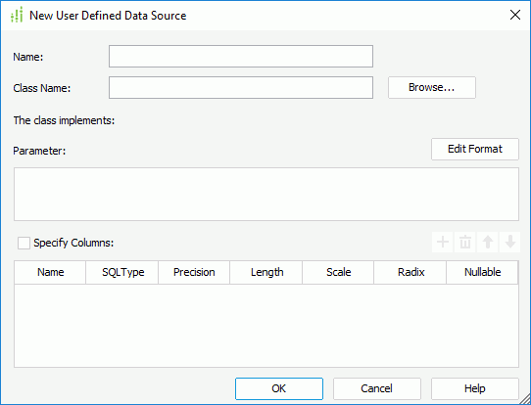Click the SQLType column header
Image resolution: width=531 pixels, height=405 pixels.
pyautogui.click(x=122, y=272)
